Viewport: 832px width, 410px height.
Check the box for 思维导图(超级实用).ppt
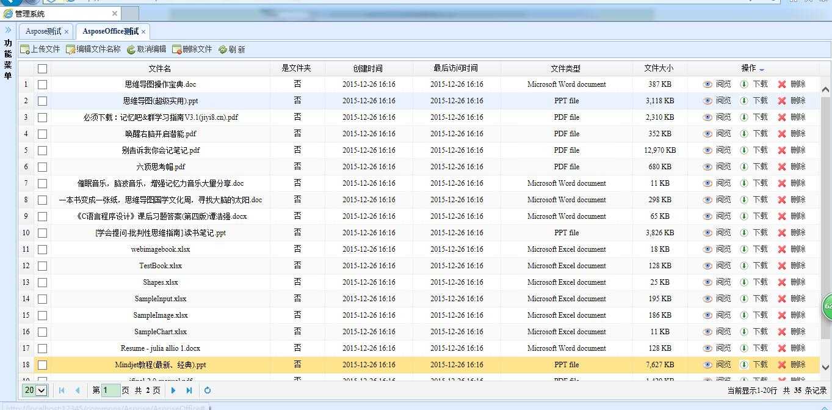point(42,101)
